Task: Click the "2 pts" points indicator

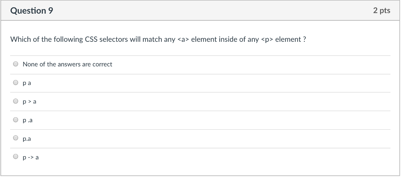Action: coord(381,11)
